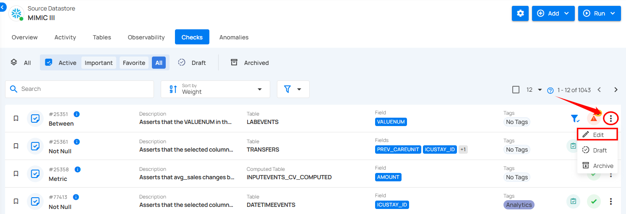This screenshot has width=626, height=214.
Task: Click clipboard icon in TRANSFERS row
Action: coord(573,146)
